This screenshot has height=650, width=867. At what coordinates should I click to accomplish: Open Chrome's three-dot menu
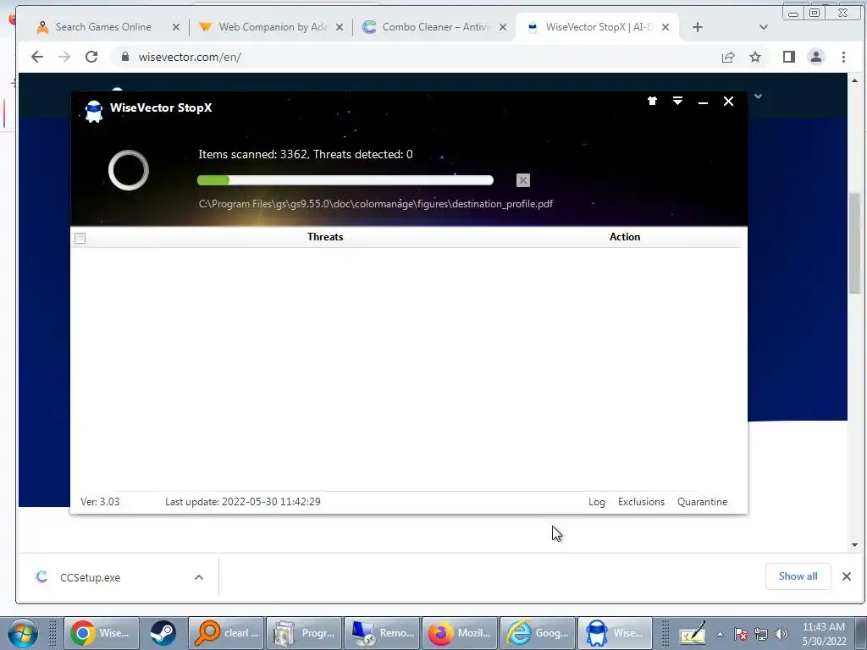844,57
